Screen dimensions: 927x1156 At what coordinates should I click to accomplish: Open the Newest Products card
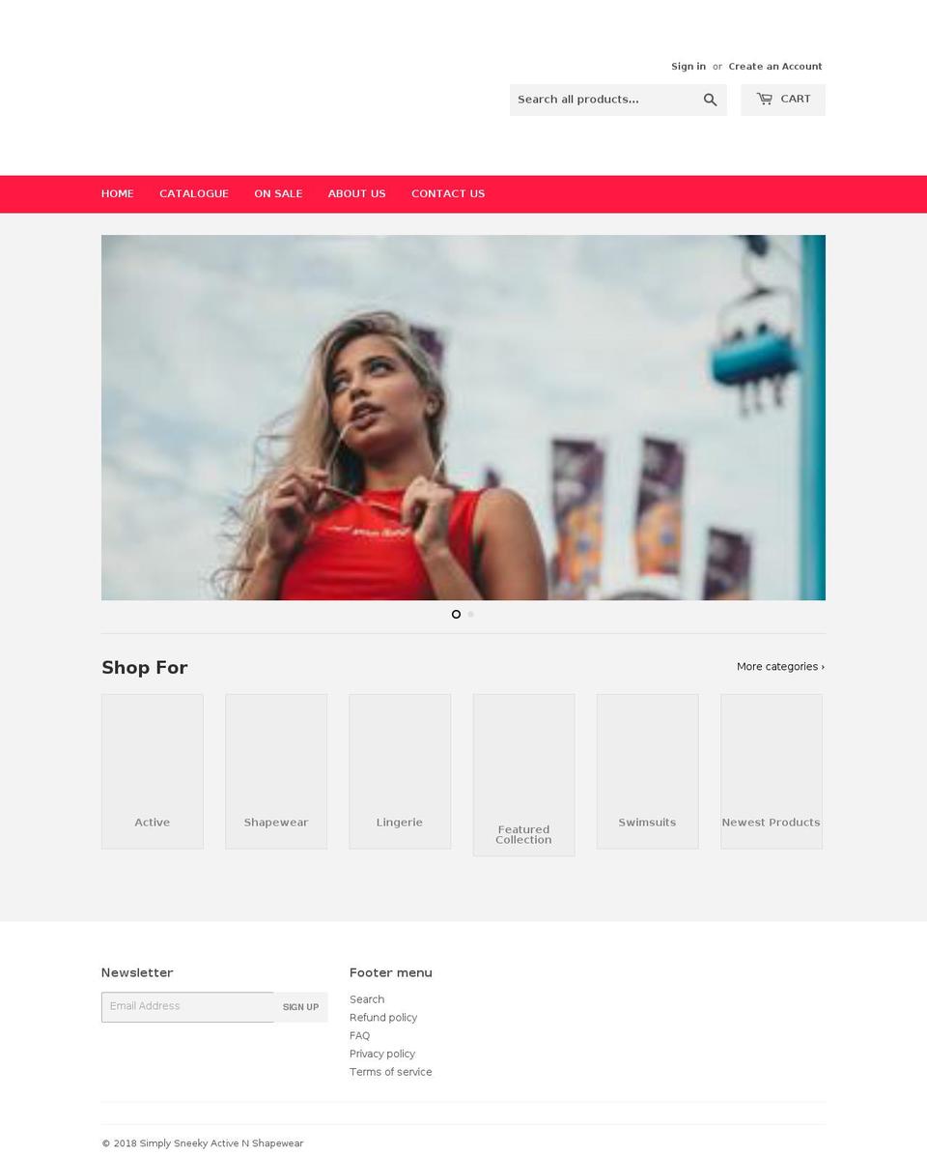point(771,771)
